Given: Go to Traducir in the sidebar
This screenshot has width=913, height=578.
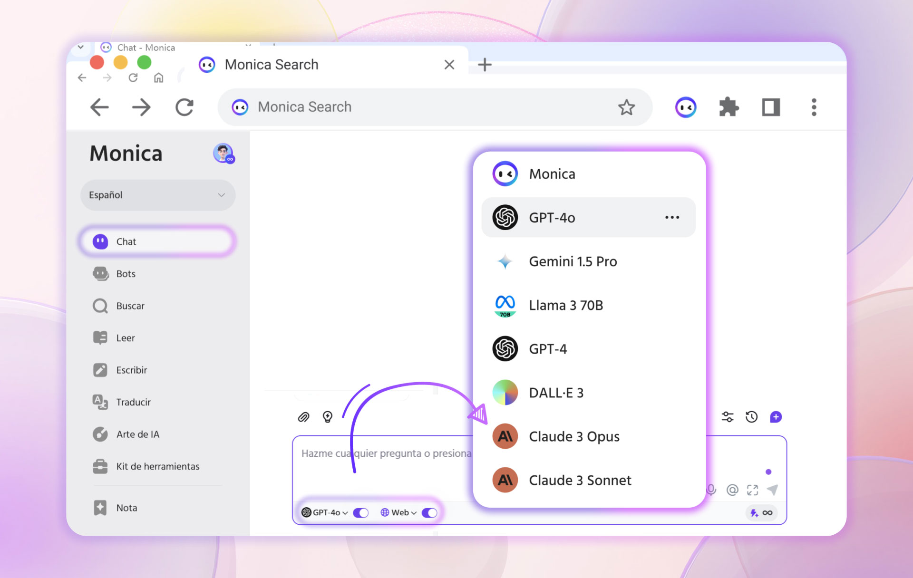Looking at the screenshot, I should (x=133, y=402).
